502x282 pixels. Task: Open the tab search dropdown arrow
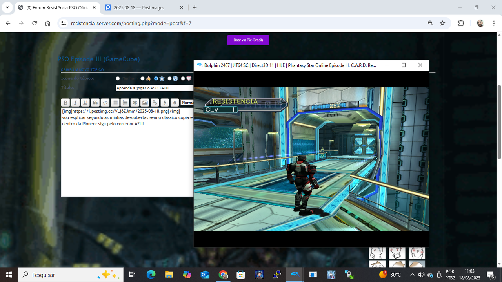coord(7,7)
